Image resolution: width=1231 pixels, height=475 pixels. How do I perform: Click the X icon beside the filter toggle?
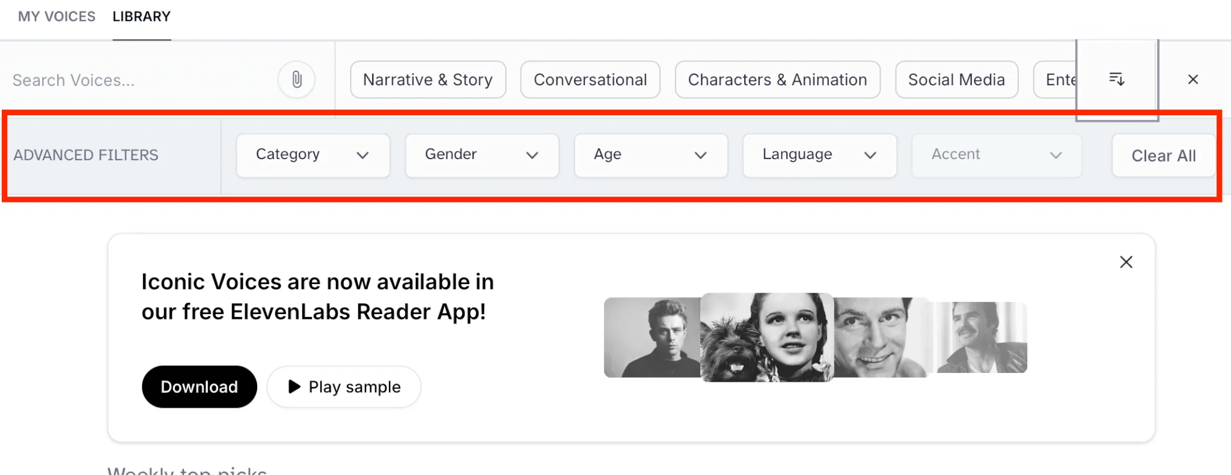[1193, 79]
